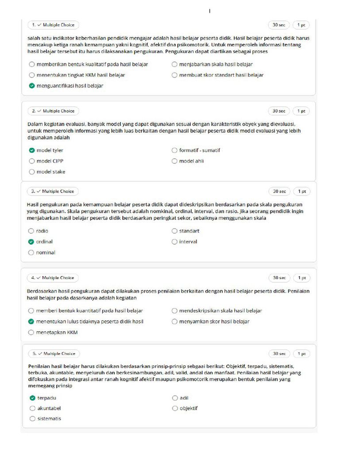Click question 5 'Multiple Choice' type badge
The image size is (340, 453).
point(54,354)
